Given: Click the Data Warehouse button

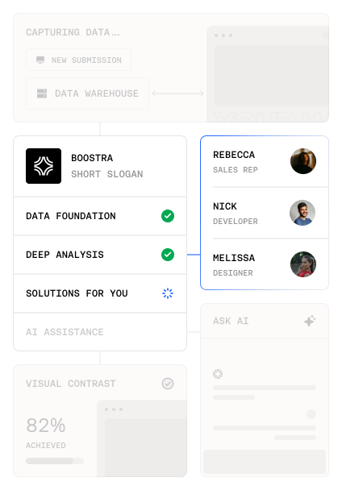Looking at the screenshot, I should (x=87, y=93).
